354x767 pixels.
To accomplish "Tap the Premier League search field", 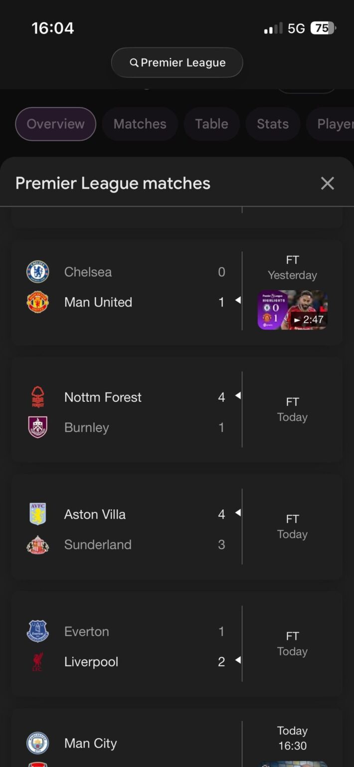I will click(x=177, y=62).
